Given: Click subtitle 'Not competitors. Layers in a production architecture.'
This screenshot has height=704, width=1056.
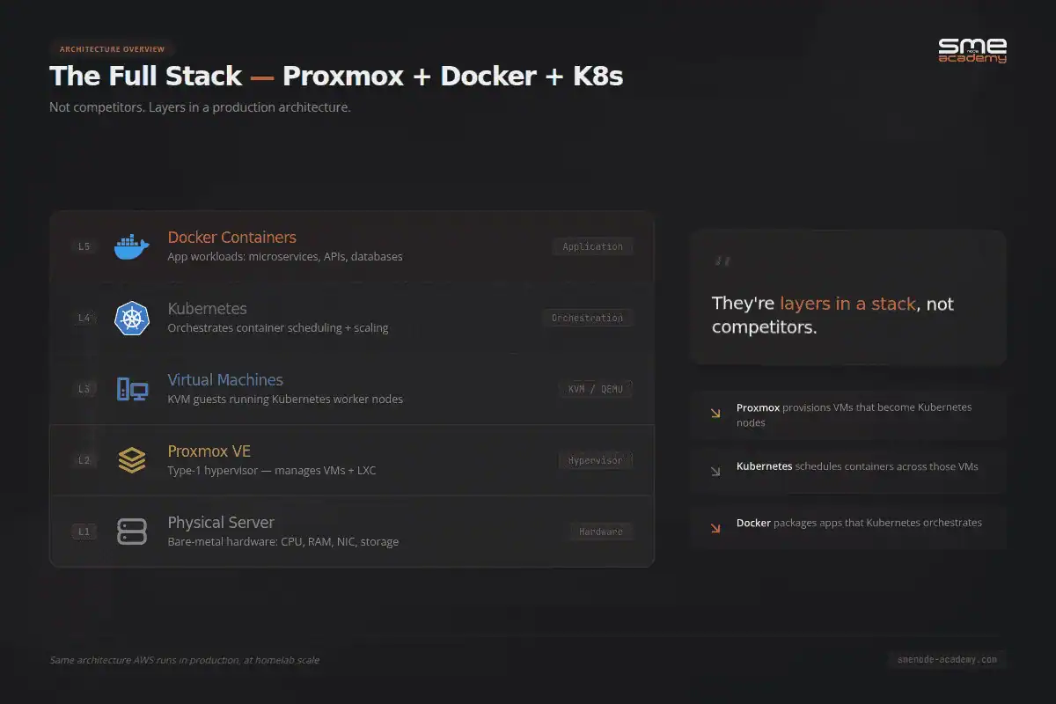Looking at the screenshot, I should (x=201, y=107).
